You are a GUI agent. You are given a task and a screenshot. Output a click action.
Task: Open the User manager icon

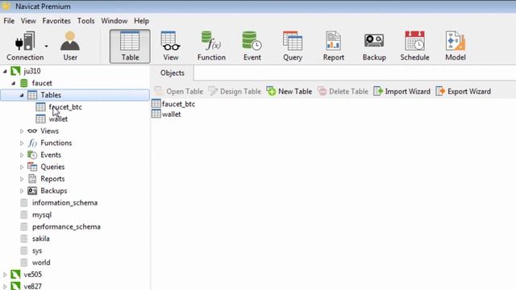(x=70, y=46)
